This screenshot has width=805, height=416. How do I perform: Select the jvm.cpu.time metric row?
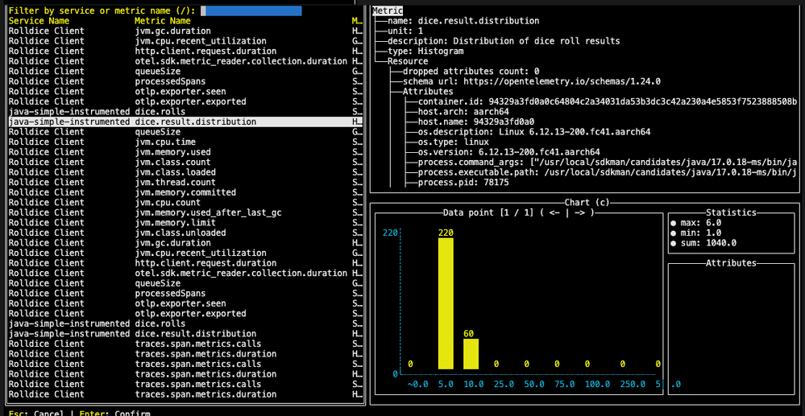185,142
